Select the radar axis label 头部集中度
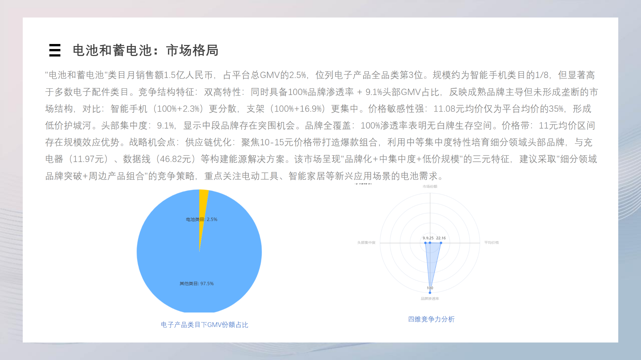The height and width of the screenshot is (360, 641). pyautogui.click(x=366, y=243)
